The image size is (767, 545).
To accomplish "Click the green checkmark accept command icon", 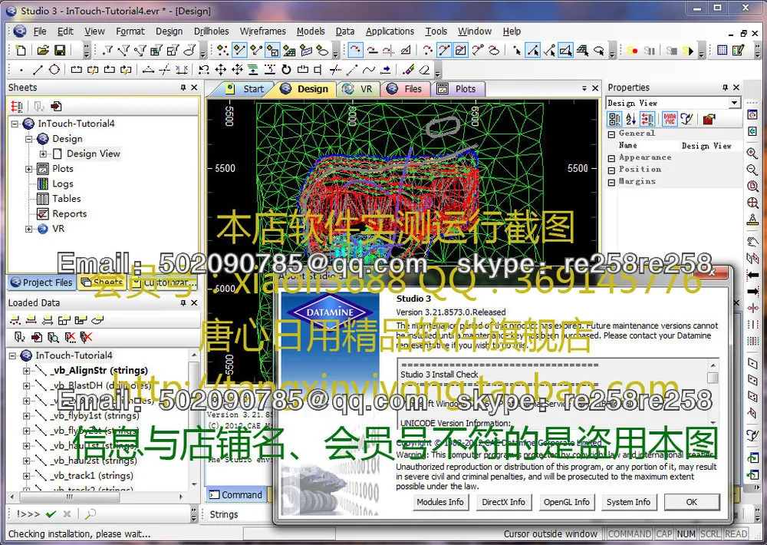I will (x=51, y=514).
